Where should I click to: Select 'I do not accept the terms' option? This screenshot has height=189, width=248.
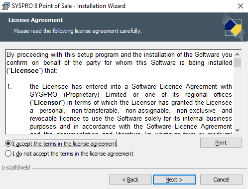[8, 154]
